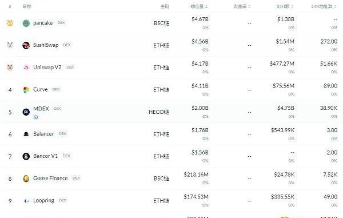Click the gold first-place medal badge
Image resolution: width=343 pixels, height=218 pixels.
(10, 23)
